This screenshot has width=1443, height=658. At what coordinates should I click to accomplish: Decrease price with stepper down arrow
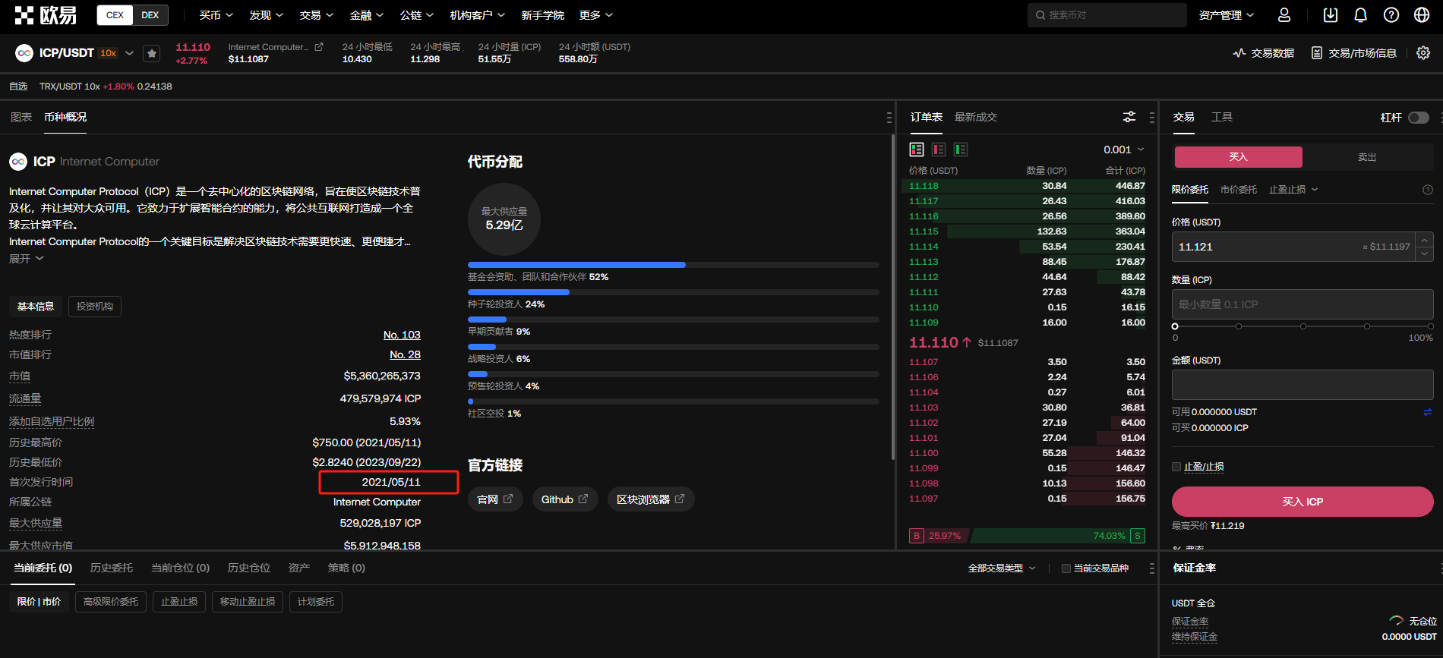(1425, 254)
